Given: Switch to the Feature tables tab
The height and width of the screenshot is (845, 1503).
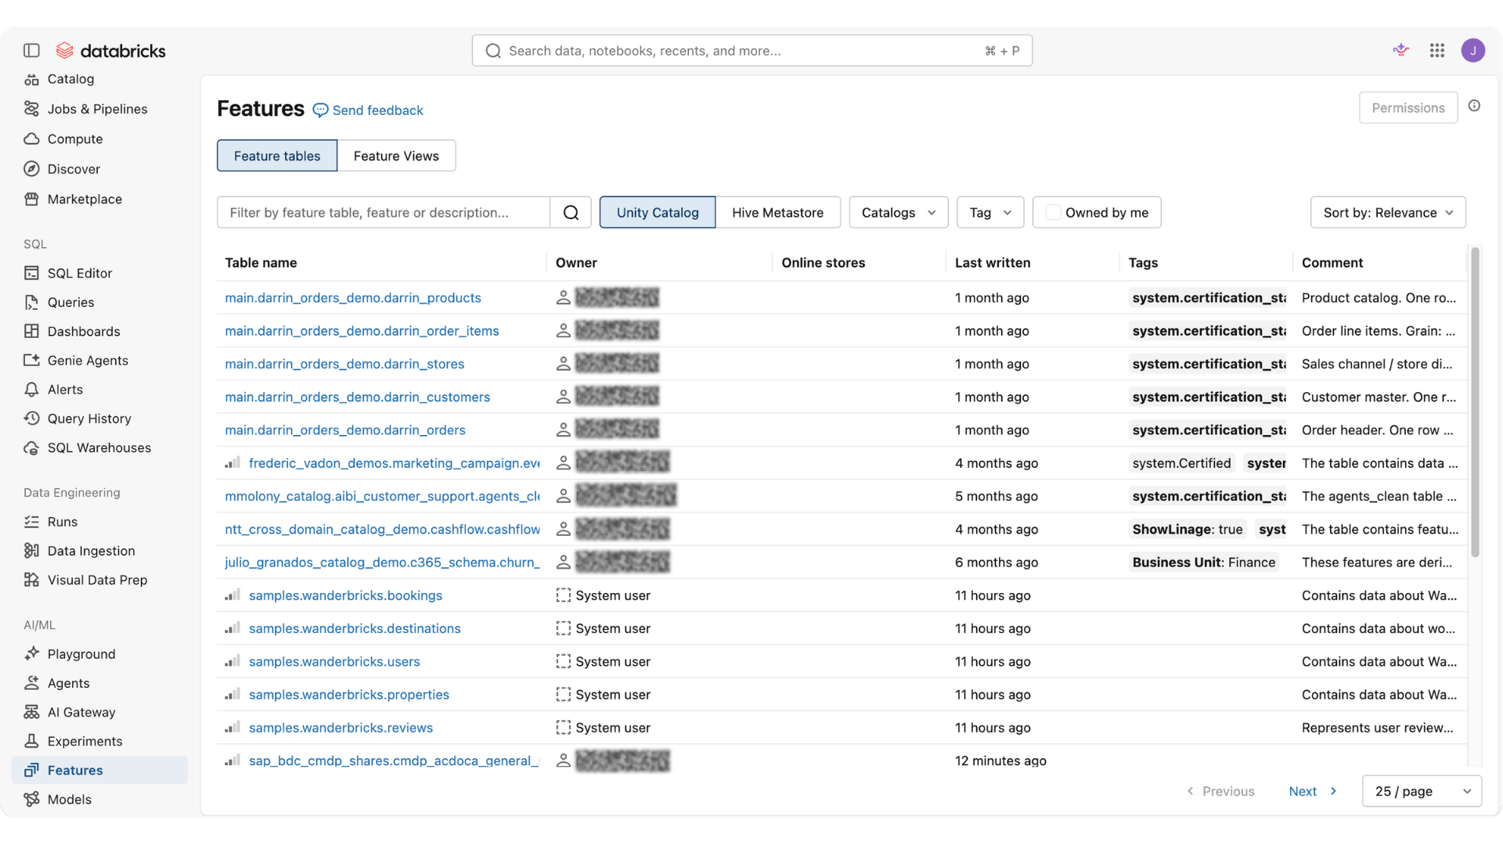Looking at the screenshot, I should coord(277,156).
